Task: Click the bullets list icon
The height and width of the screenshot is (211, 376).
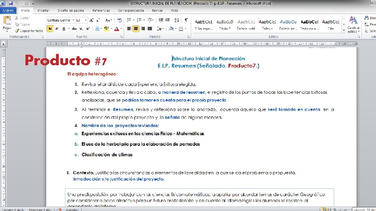Action: 129,20
